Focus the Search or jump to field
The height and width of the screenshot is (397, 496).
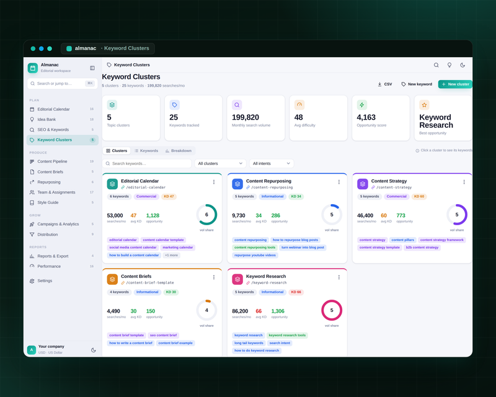(x=63, y=84)
